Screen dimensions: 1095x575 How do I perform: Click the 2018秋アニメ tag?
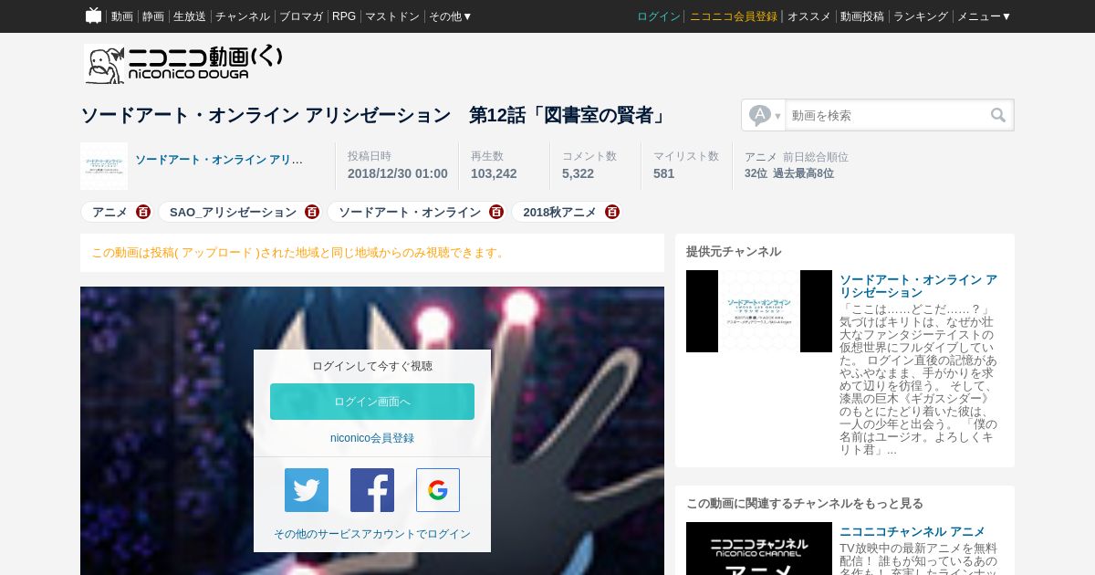[x=559, y=212]
